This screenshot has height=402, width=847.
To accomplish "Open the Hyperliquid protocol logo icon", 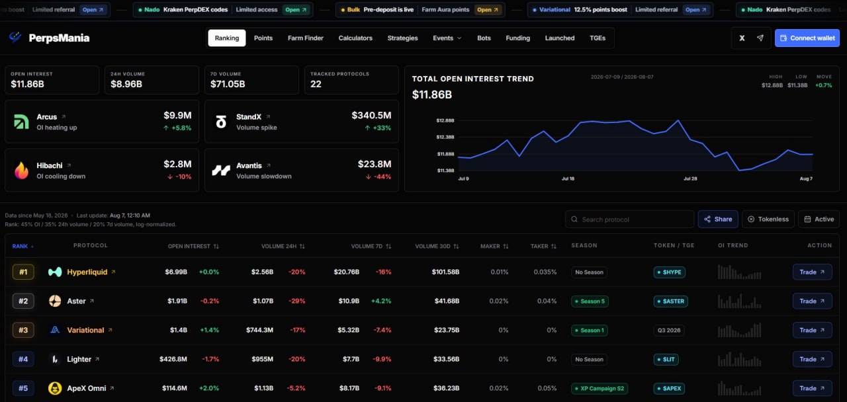I will point(55,272).
